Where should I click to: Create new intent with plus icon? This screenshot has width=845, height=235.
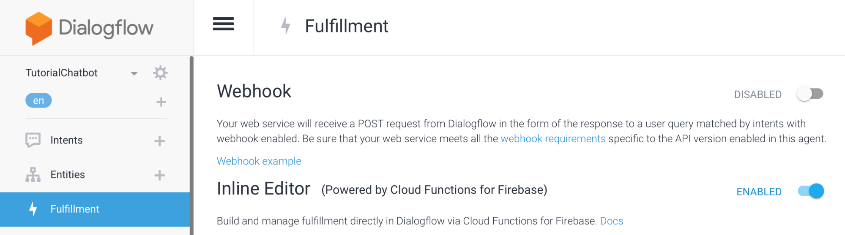click(x=159, y=141)
